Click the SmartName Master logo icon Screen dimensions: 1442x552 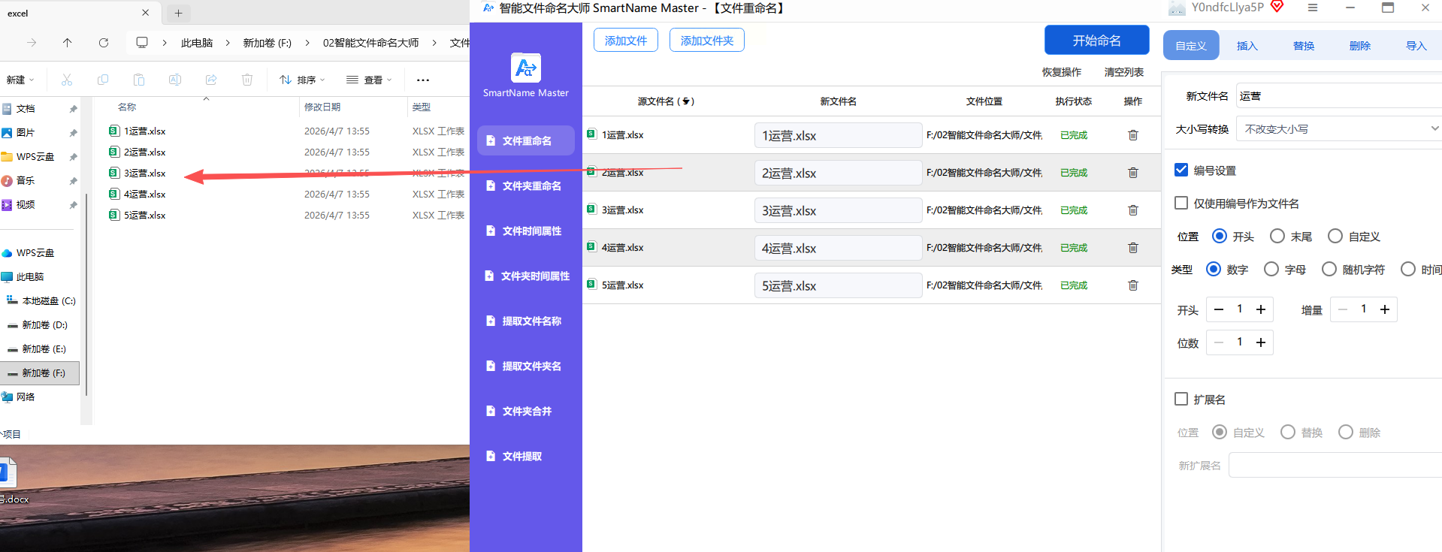pos(525,68)
